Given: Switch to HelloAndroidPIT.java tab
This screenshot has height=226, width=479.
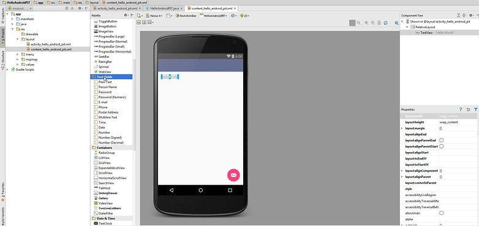Looking at the screenshot, I should pos(164,8).
